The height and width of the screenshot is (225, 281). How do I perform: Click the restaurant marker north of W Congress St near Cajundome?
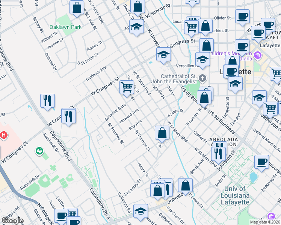pyautogui.click(x=47, y=101)
